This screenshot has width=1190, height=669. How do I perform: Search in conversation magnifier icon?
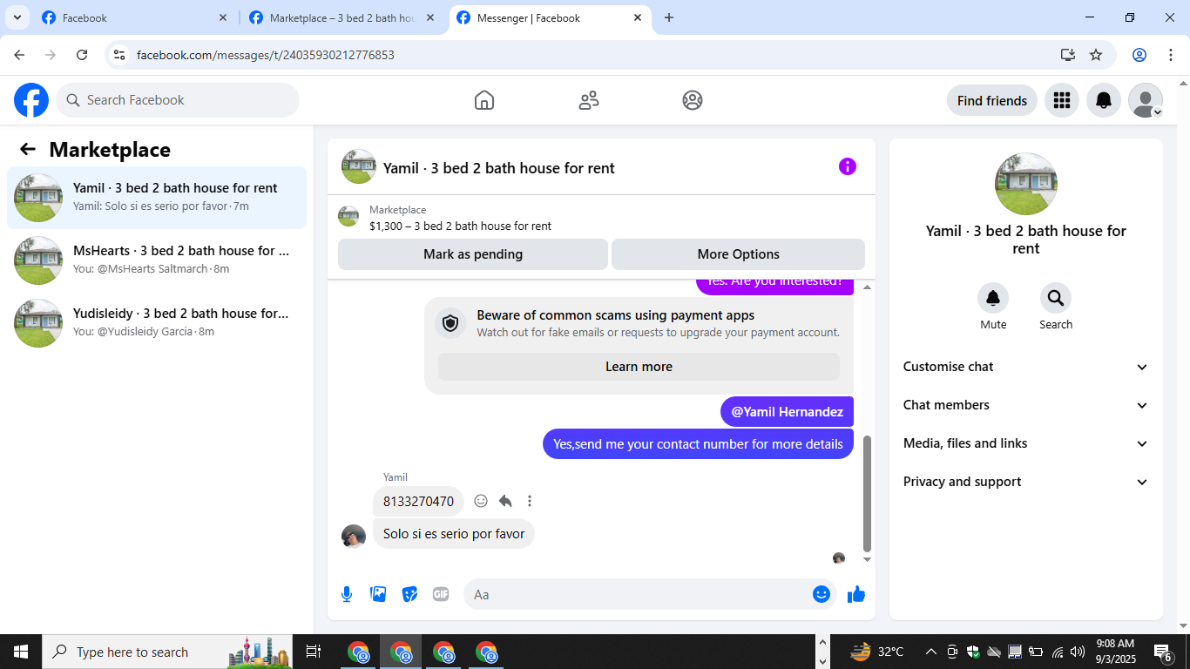click(x=1056, y=299)
